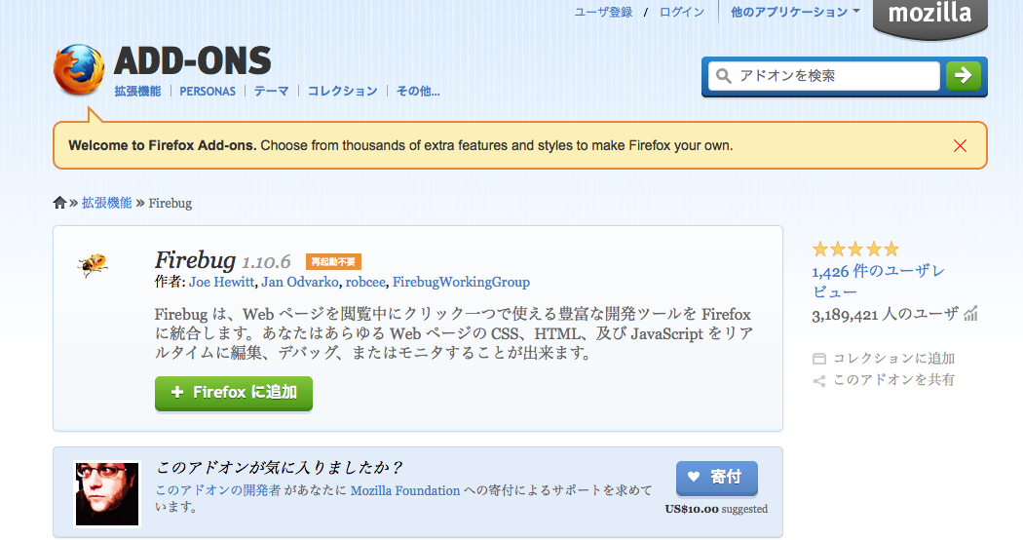Image resolution: width=1023 pixels, height=540 pixels.
Task: Open the 1,426 件のユーザレビュー link
Action: point(878,281)
